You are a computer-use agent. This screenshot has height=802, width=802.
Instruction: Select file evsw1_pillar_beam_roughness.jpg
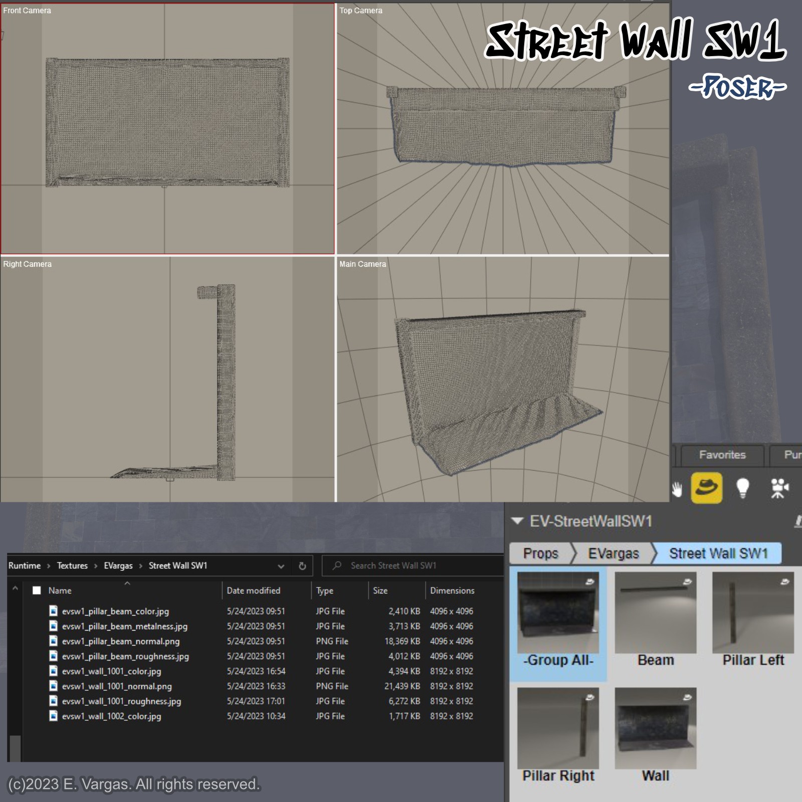[125, 656]
